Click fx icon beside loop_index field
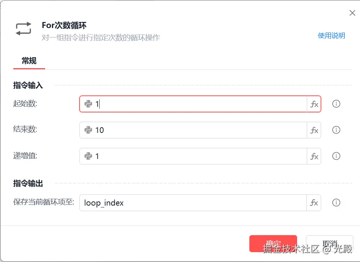Viewport: 360px width, 262px height. pos(314,203)
